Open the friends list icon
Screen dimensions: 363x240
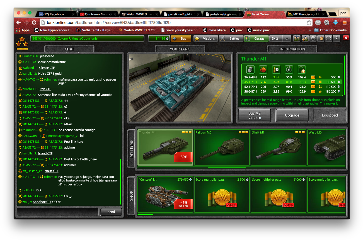click(296, 38)
